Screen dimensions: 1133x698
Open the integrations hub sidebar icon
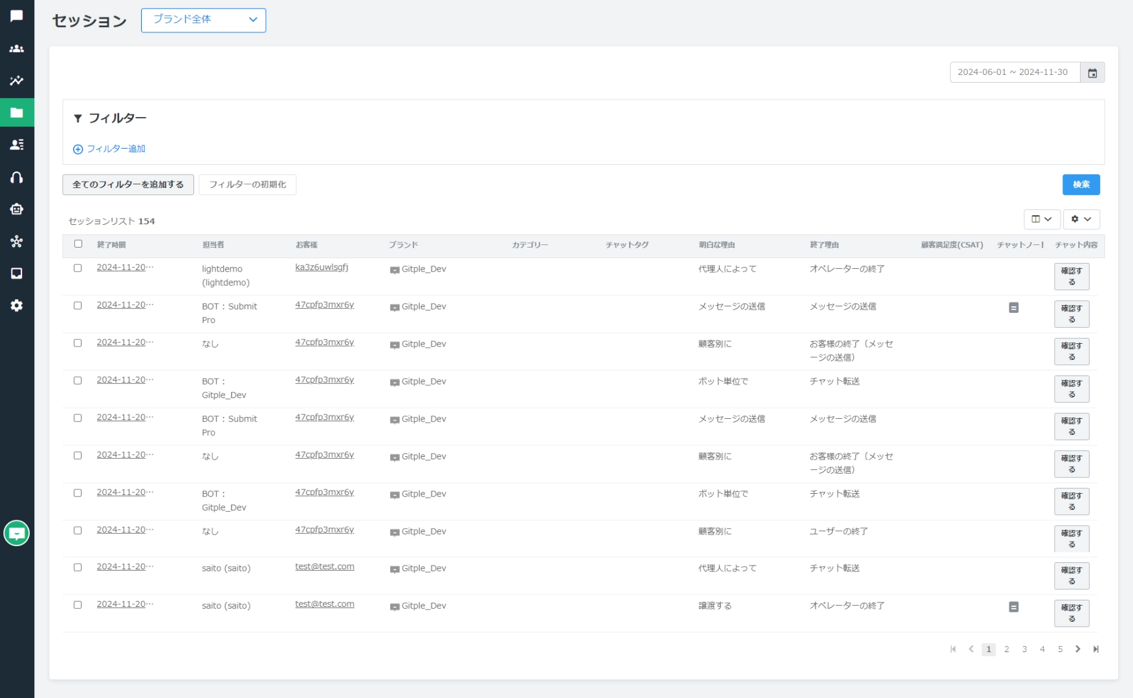coord(17,241)
